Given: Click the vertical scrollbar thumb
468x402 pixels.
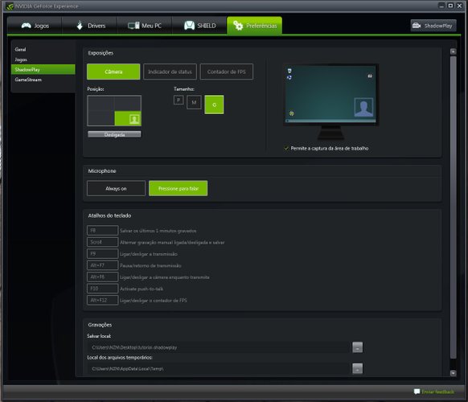Looking at the screenshot, I should (453, 207).
